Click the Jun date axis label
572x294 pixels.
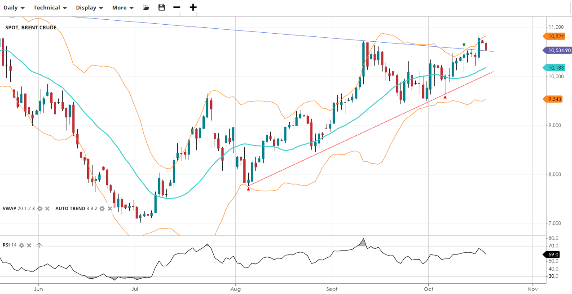[38, 289]
